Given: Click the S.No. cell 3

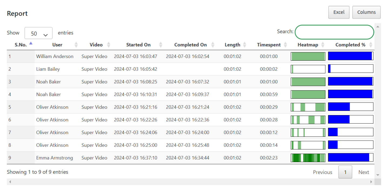Looking at the screenshot, I should coord(21,82).
